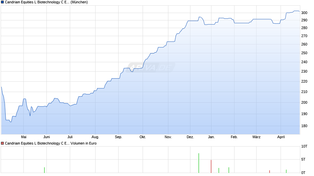314x176 pixels.
Task: Click the tall red volume bar at January
Action: tap(211, 166)
